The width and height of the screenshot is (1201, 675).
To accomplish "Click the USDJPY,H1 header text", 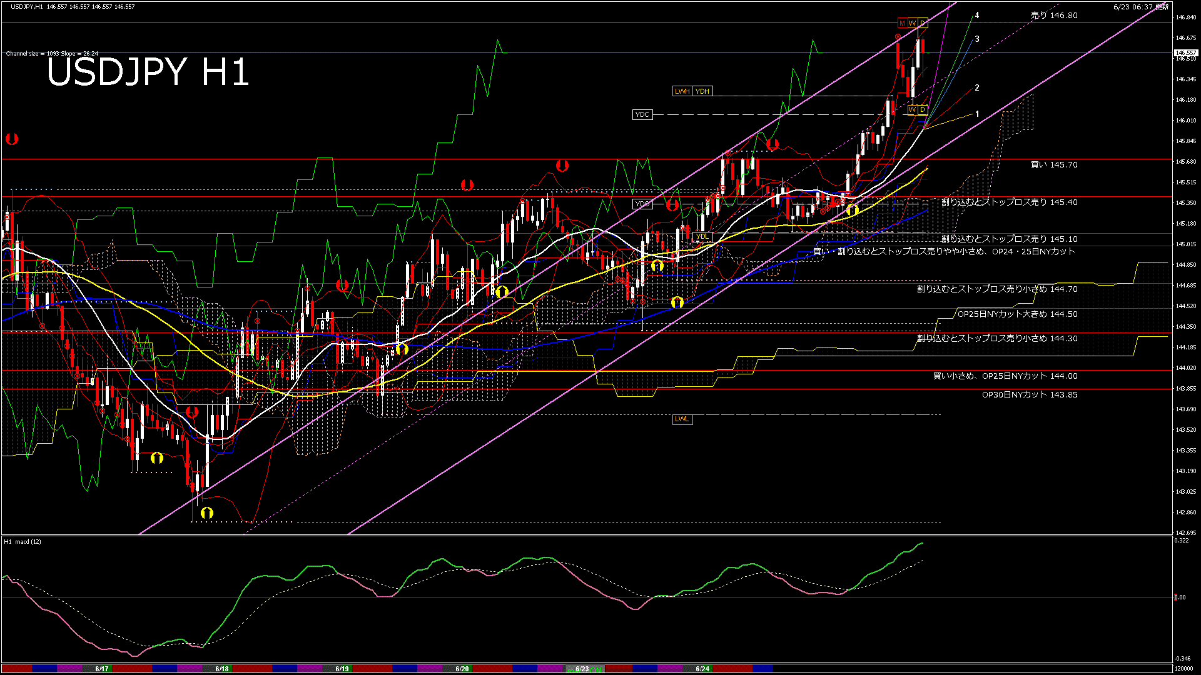I will tap(27, 6).
